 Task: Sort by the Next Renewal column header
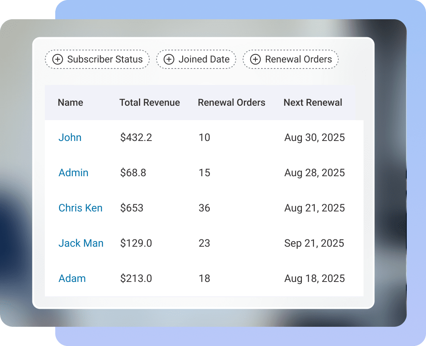coord(313,103)
